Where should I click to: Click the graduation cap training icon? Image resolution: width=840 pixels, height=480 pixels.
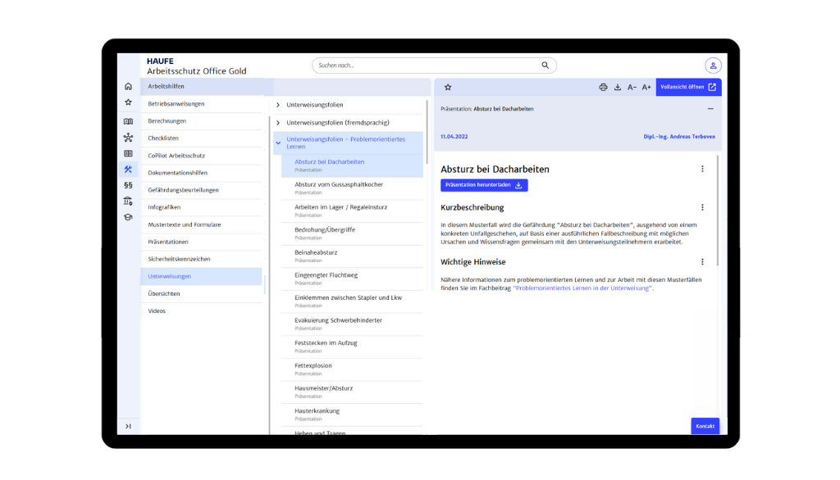128,218
